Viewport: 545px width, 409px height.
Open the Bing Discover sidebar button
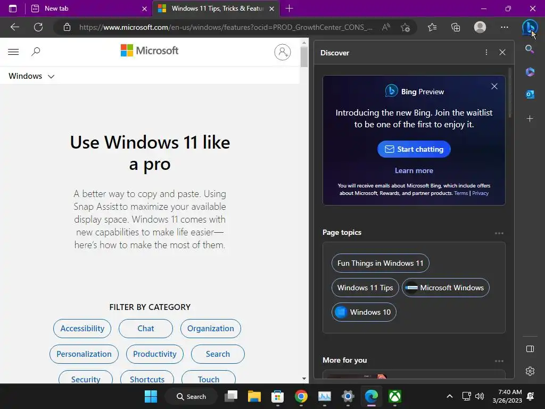click(x=530, y=27)
